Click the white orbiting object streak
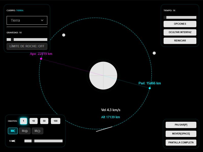 point(104,129)
